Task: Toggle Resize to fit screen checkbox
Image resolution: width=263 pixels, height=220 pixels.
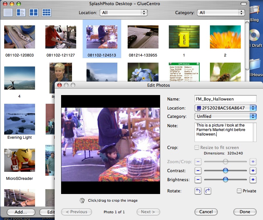Action: pos(197,148)
